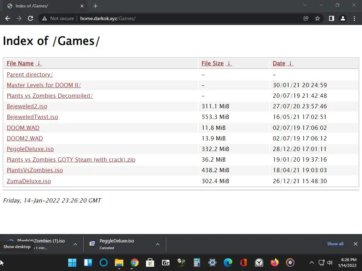Screen dimensions: 362x271
Task: Open the clock app in taskbar
Action: coord(259,263)
